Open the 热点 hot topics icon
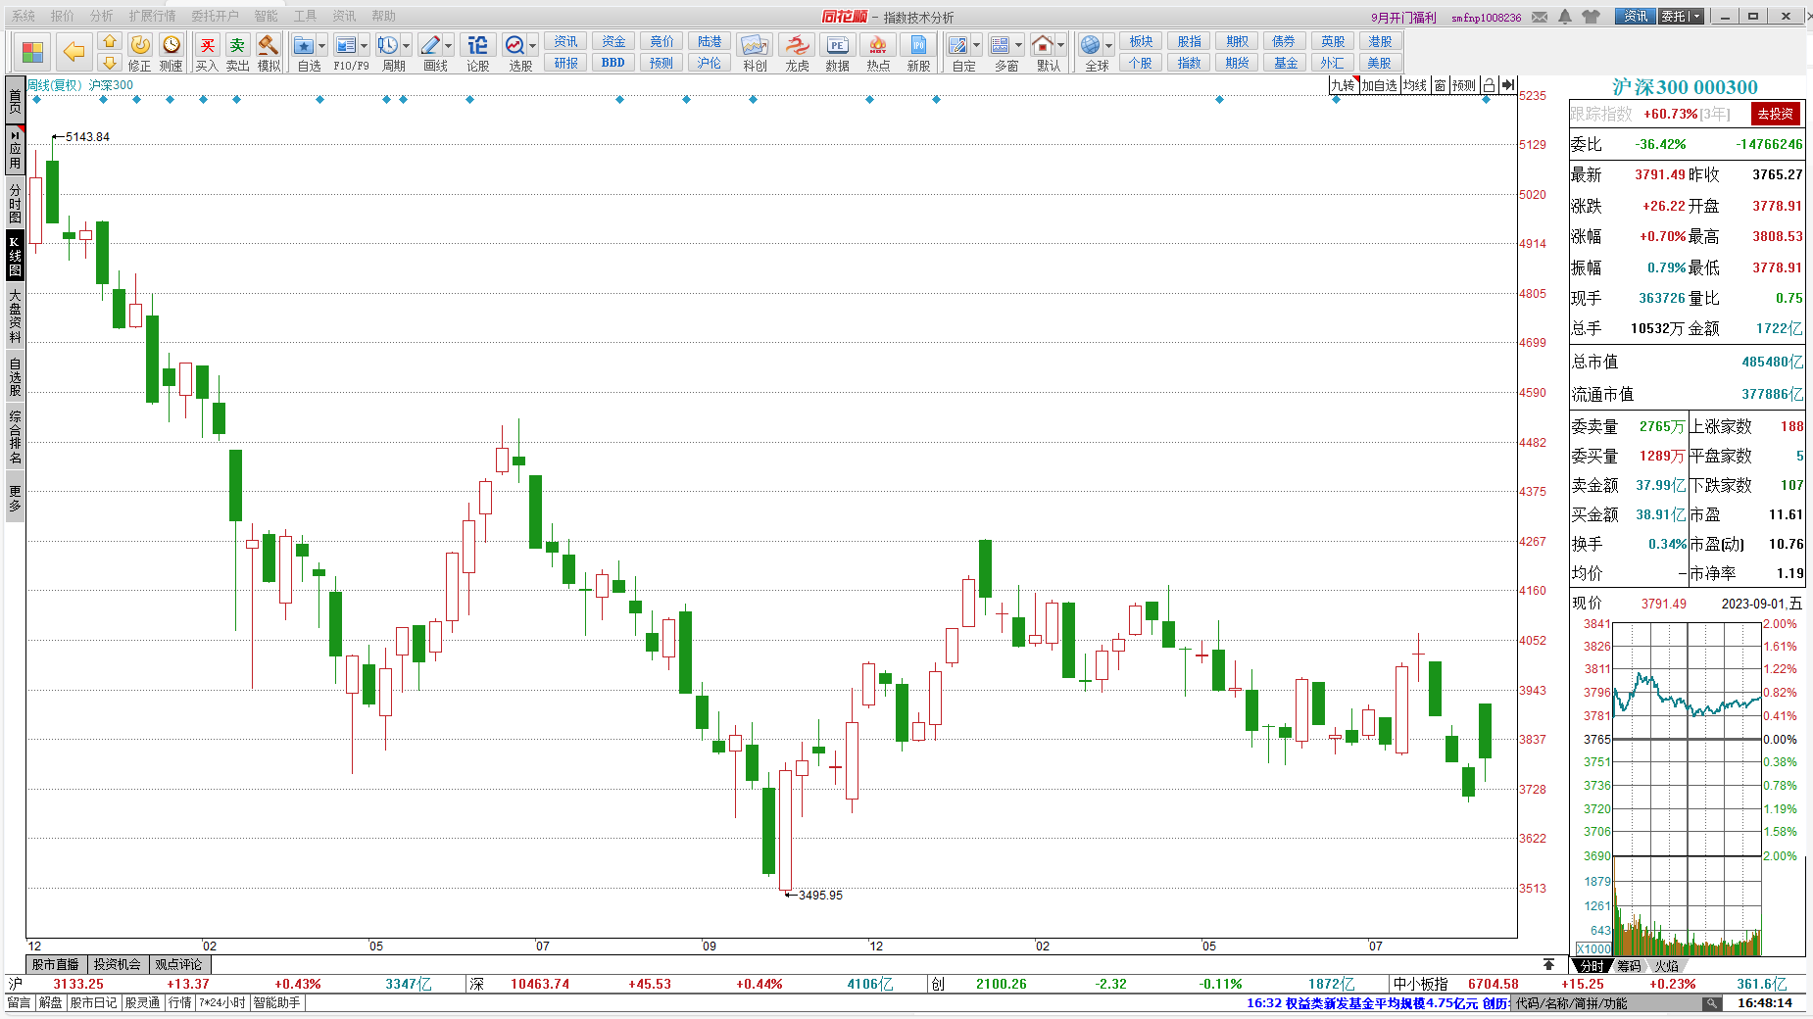Image resolution: width=1813 pixels, height=1019 pixels. (x=878, y=52)
